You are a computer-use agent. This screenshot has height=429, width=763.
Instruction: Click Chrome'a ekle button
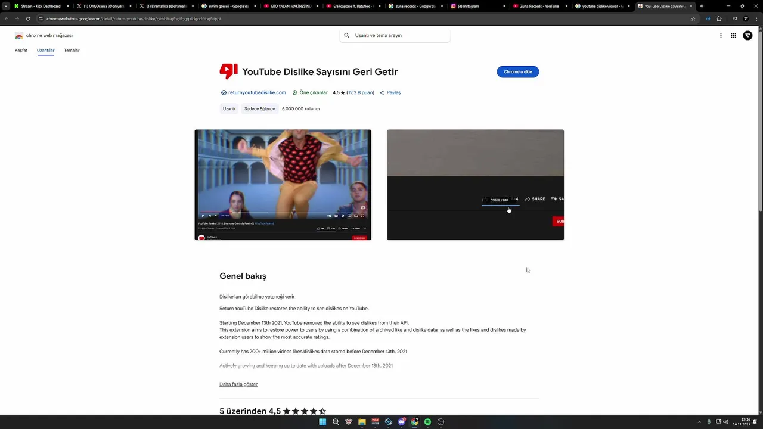coord(518,71)
